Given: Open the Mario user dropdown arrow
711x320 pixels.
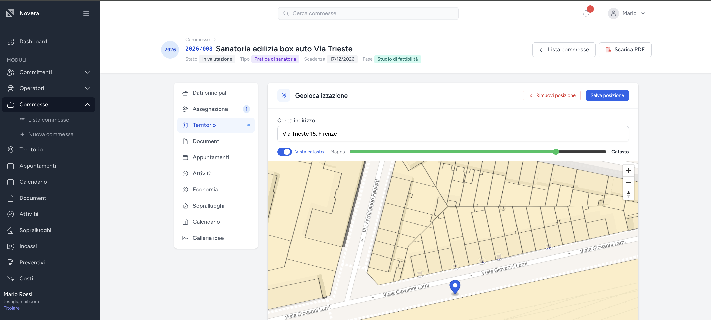Looking at the screenshot, I should pos(643,13).
